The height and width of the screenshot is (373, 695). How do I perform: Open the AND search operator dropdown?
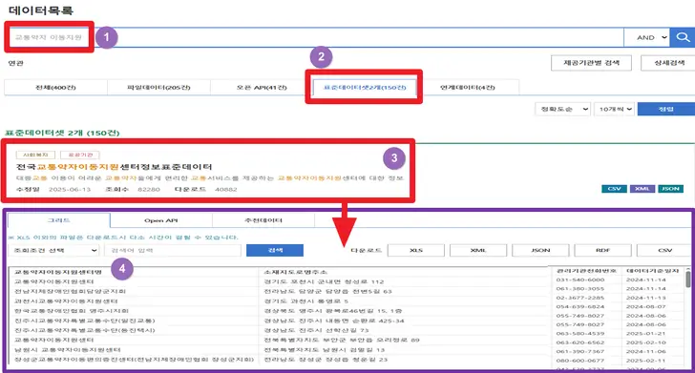[x=646, y=37]
